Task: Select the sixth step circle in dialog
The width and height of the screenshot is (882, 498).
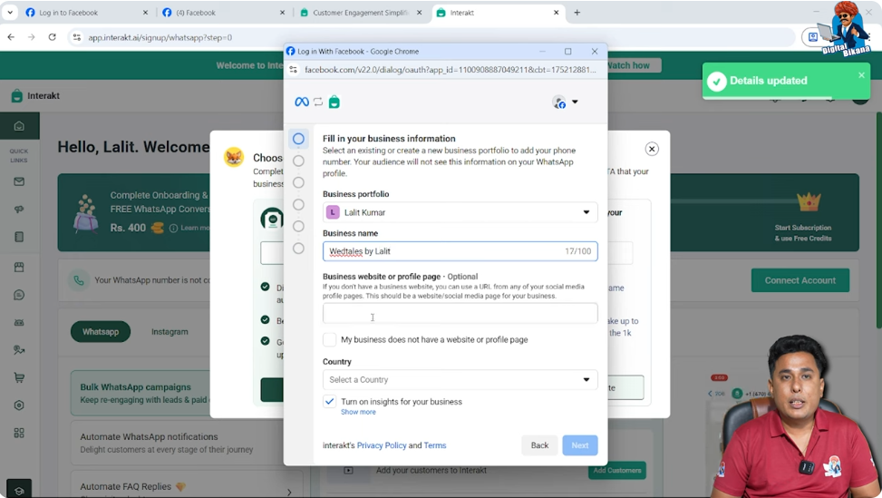Action: 299,249
